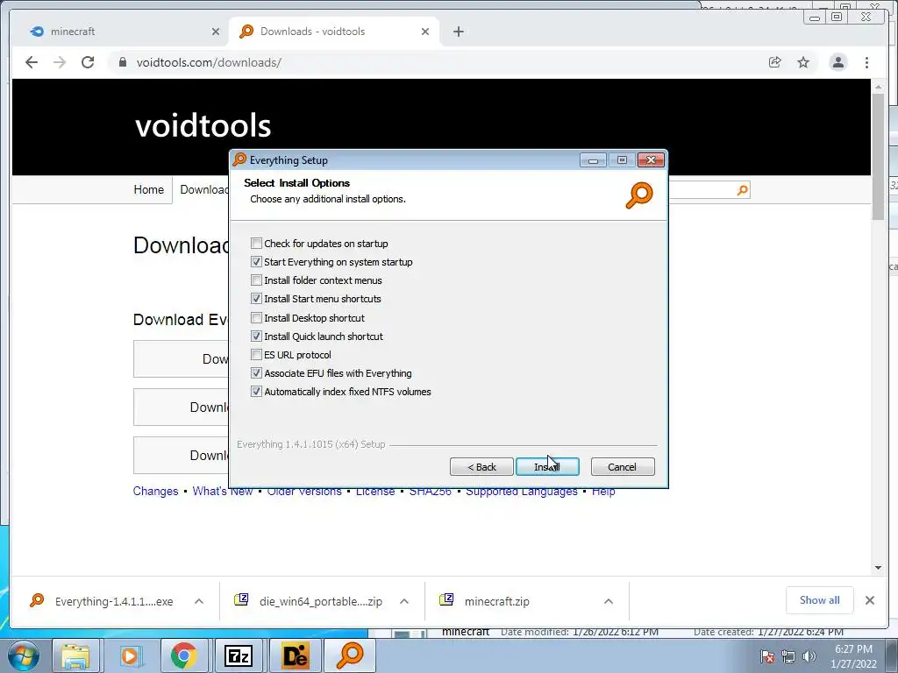Click the Install button in setup
The width and height of the screenshot is (898, 673).
tap(547, 467)
